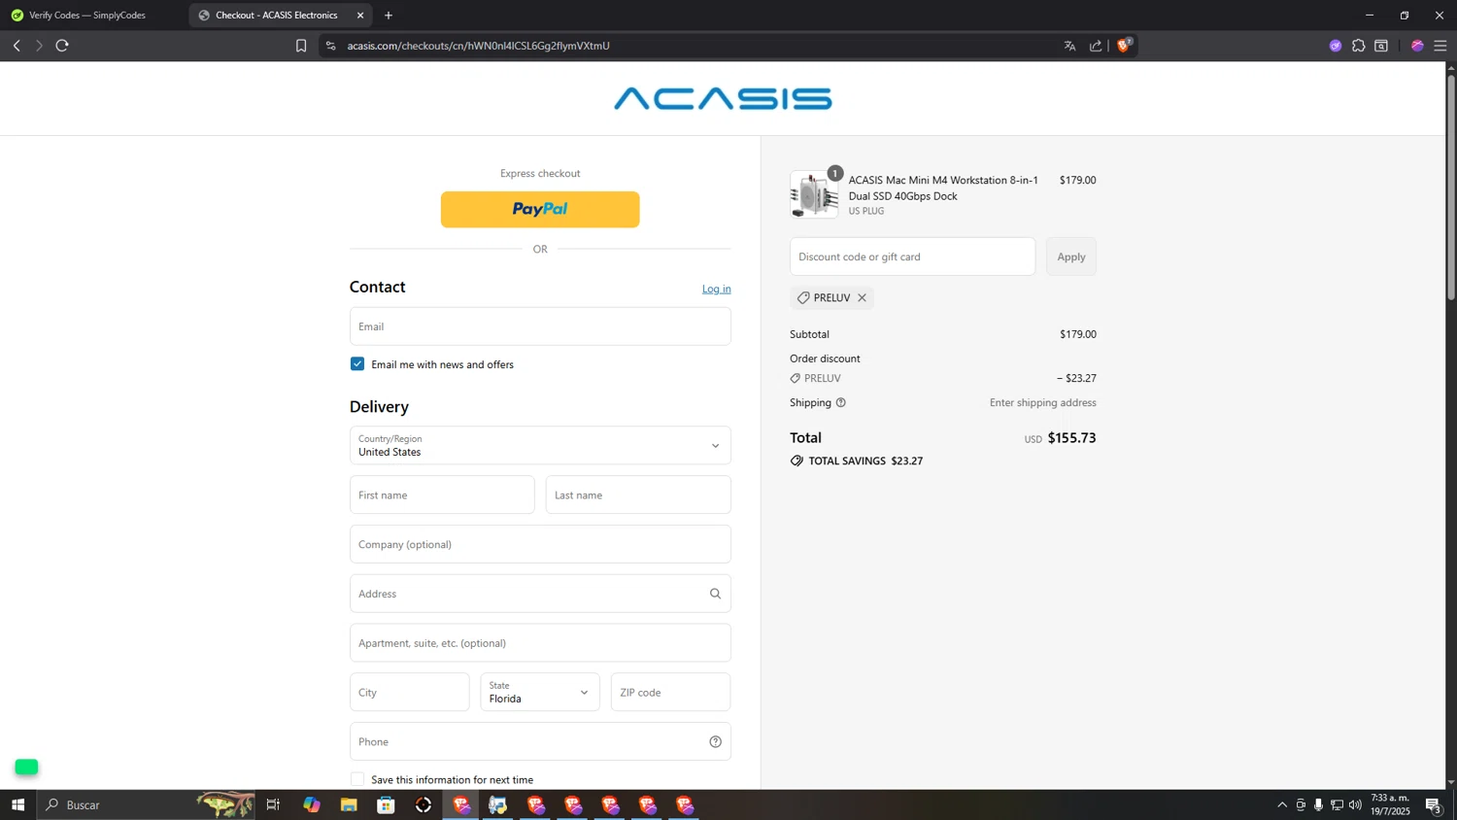Open the network tray icon
Screen dimensions: 1457x820
[x=1337, y=804]
